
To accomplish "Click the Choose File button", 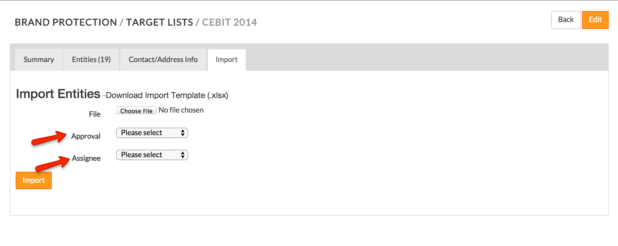I will click(136, 111).
